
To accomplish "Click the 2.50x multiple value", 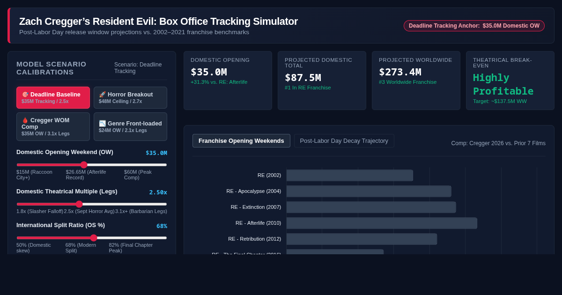I will tap(158, 192).
